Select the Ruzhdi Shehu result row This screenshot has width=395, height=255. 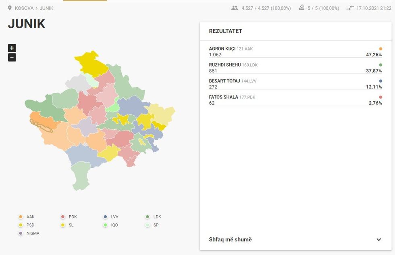point(295,68)
